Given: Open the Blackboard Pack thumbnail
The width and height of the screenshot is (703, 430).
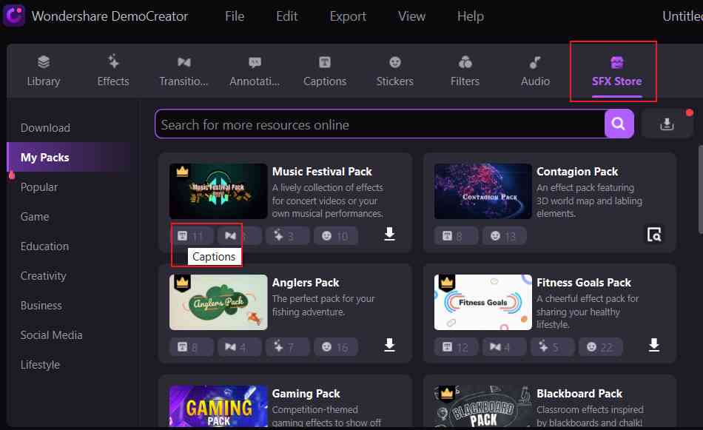Looking at the screenshot, I should coord(483,406).
